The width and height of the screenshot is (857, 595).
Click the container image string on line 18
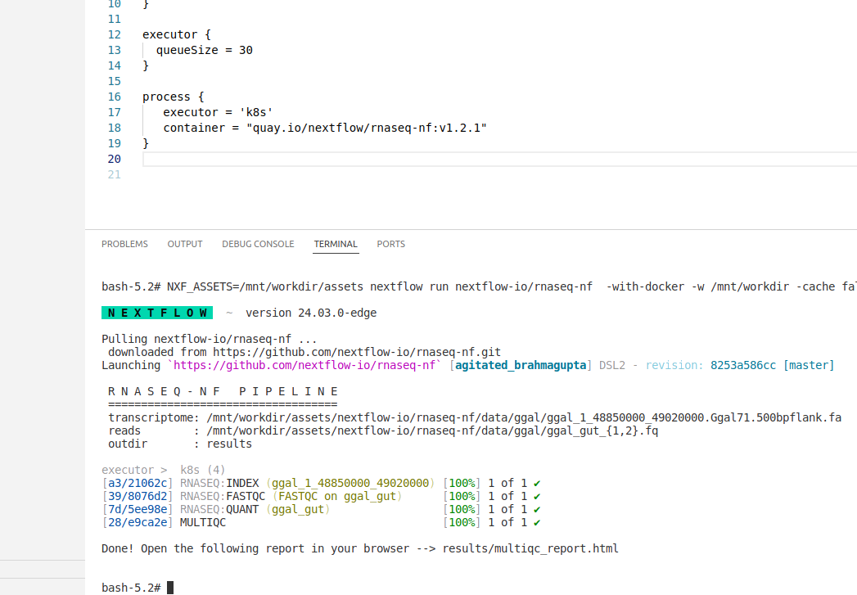pyautogui.click(x=360, y=128)
